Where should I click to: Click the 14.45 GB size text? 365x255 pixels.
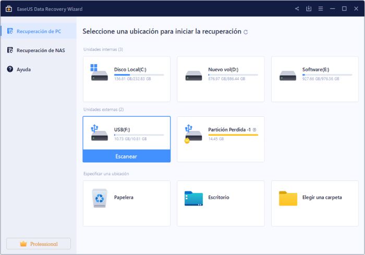point(216,139)
